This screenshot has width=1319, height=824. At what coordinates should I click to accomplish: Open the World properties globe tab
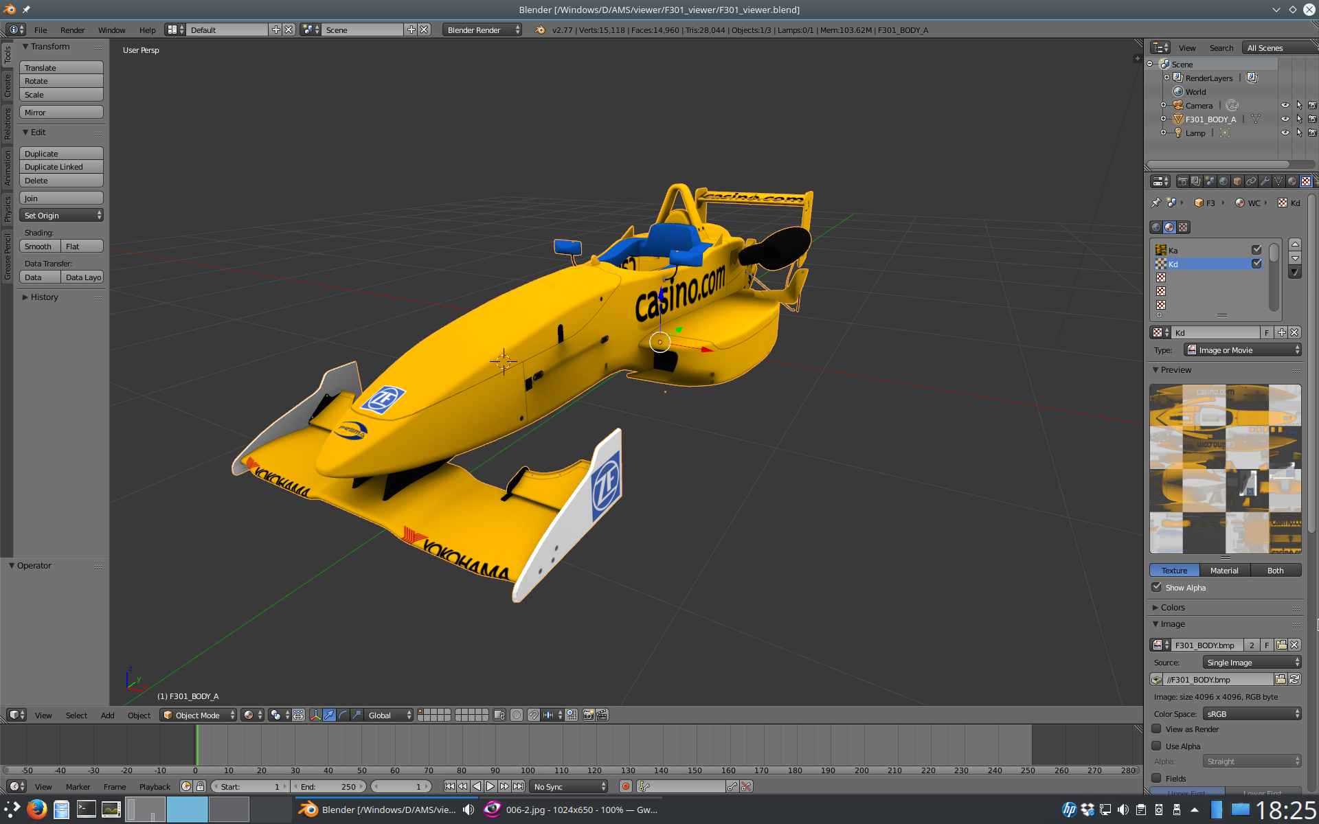click(1224, 181)
